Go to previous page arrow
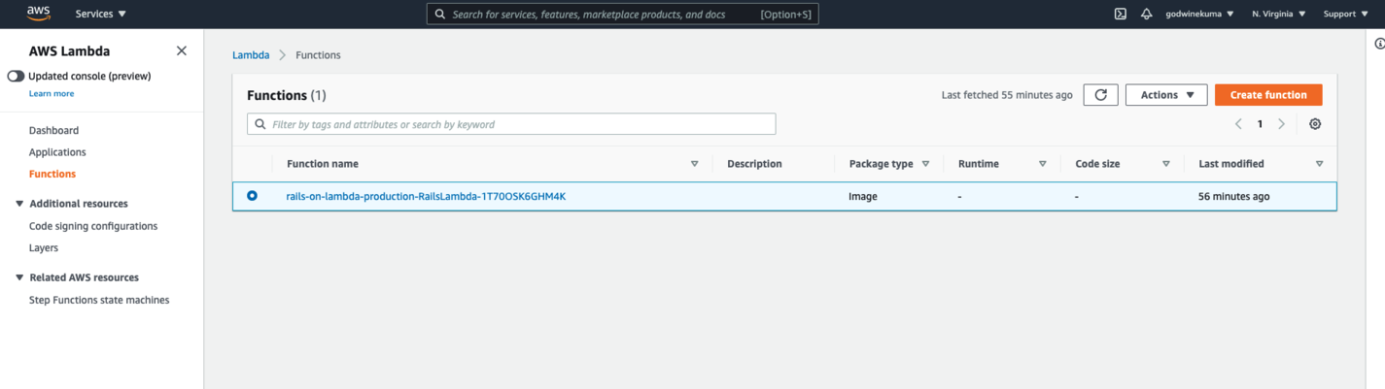Screen dimensions: 1385x389 pos(1238,124)
